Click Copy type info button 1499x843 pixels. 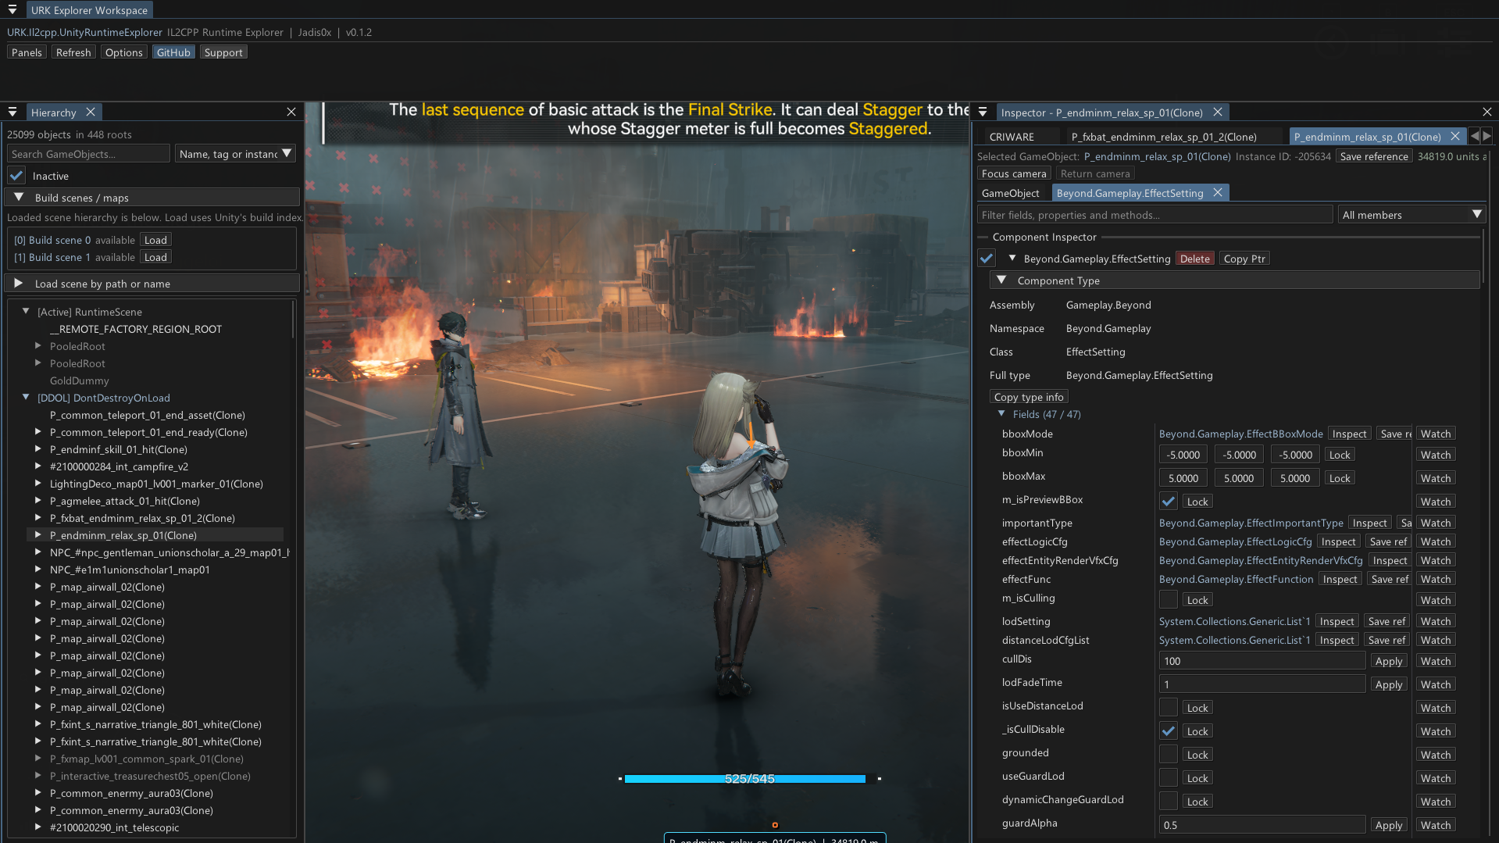1029,397
